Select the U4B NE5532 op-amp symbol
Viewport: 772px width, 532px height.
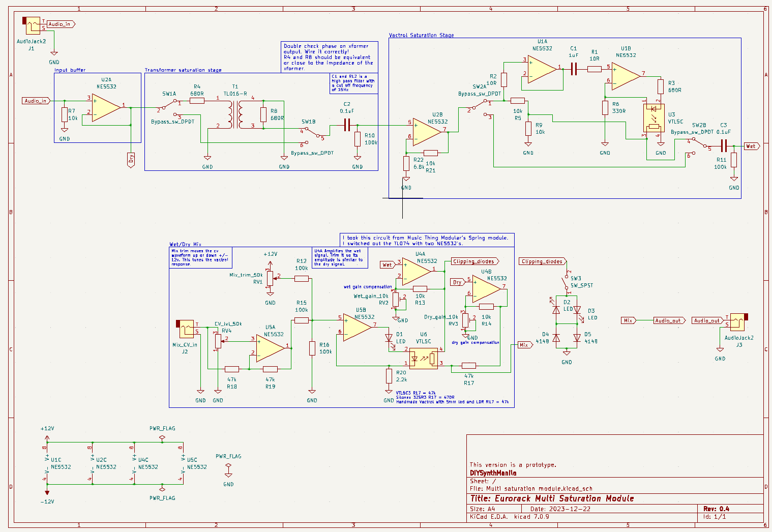486,289
